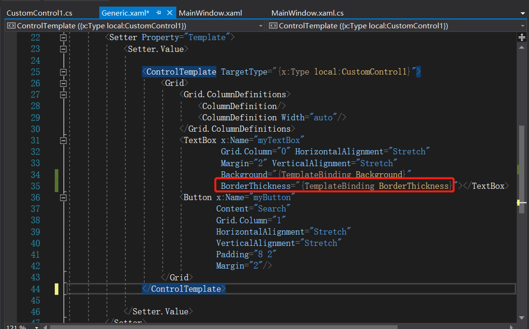Open the 121% zoom level dropdown

coord(36,327)
